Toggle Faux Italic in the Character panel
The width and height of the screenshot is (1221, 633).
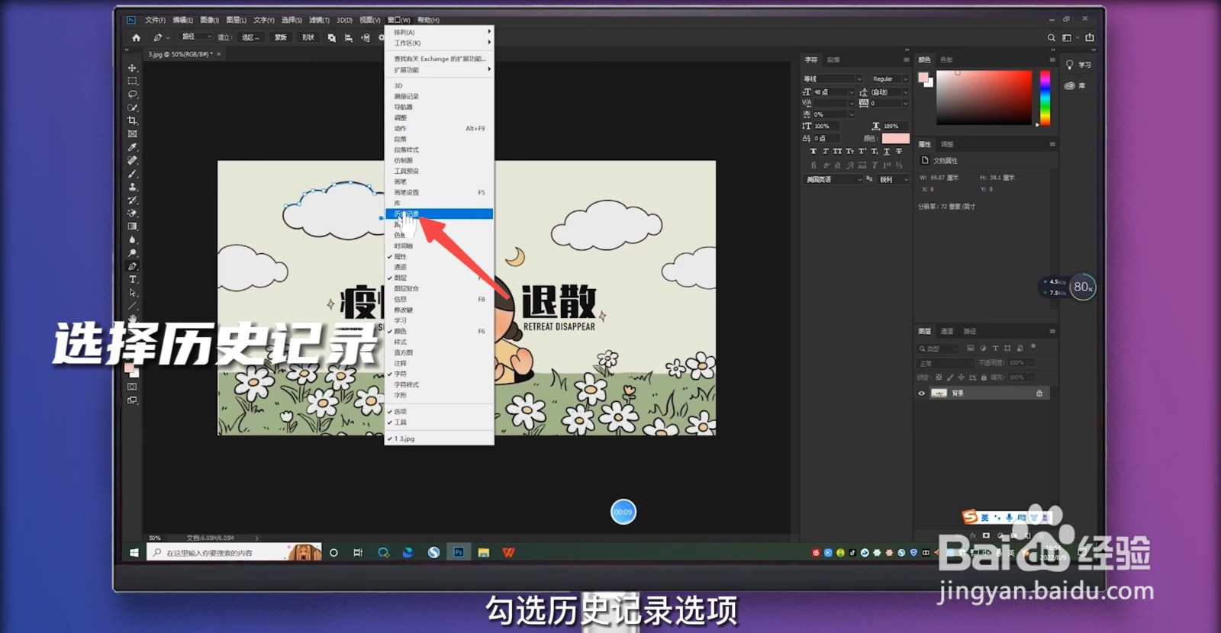825,151
